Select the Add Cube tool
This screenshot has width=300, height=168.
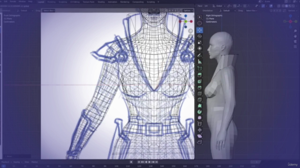[x=200, y=69]
